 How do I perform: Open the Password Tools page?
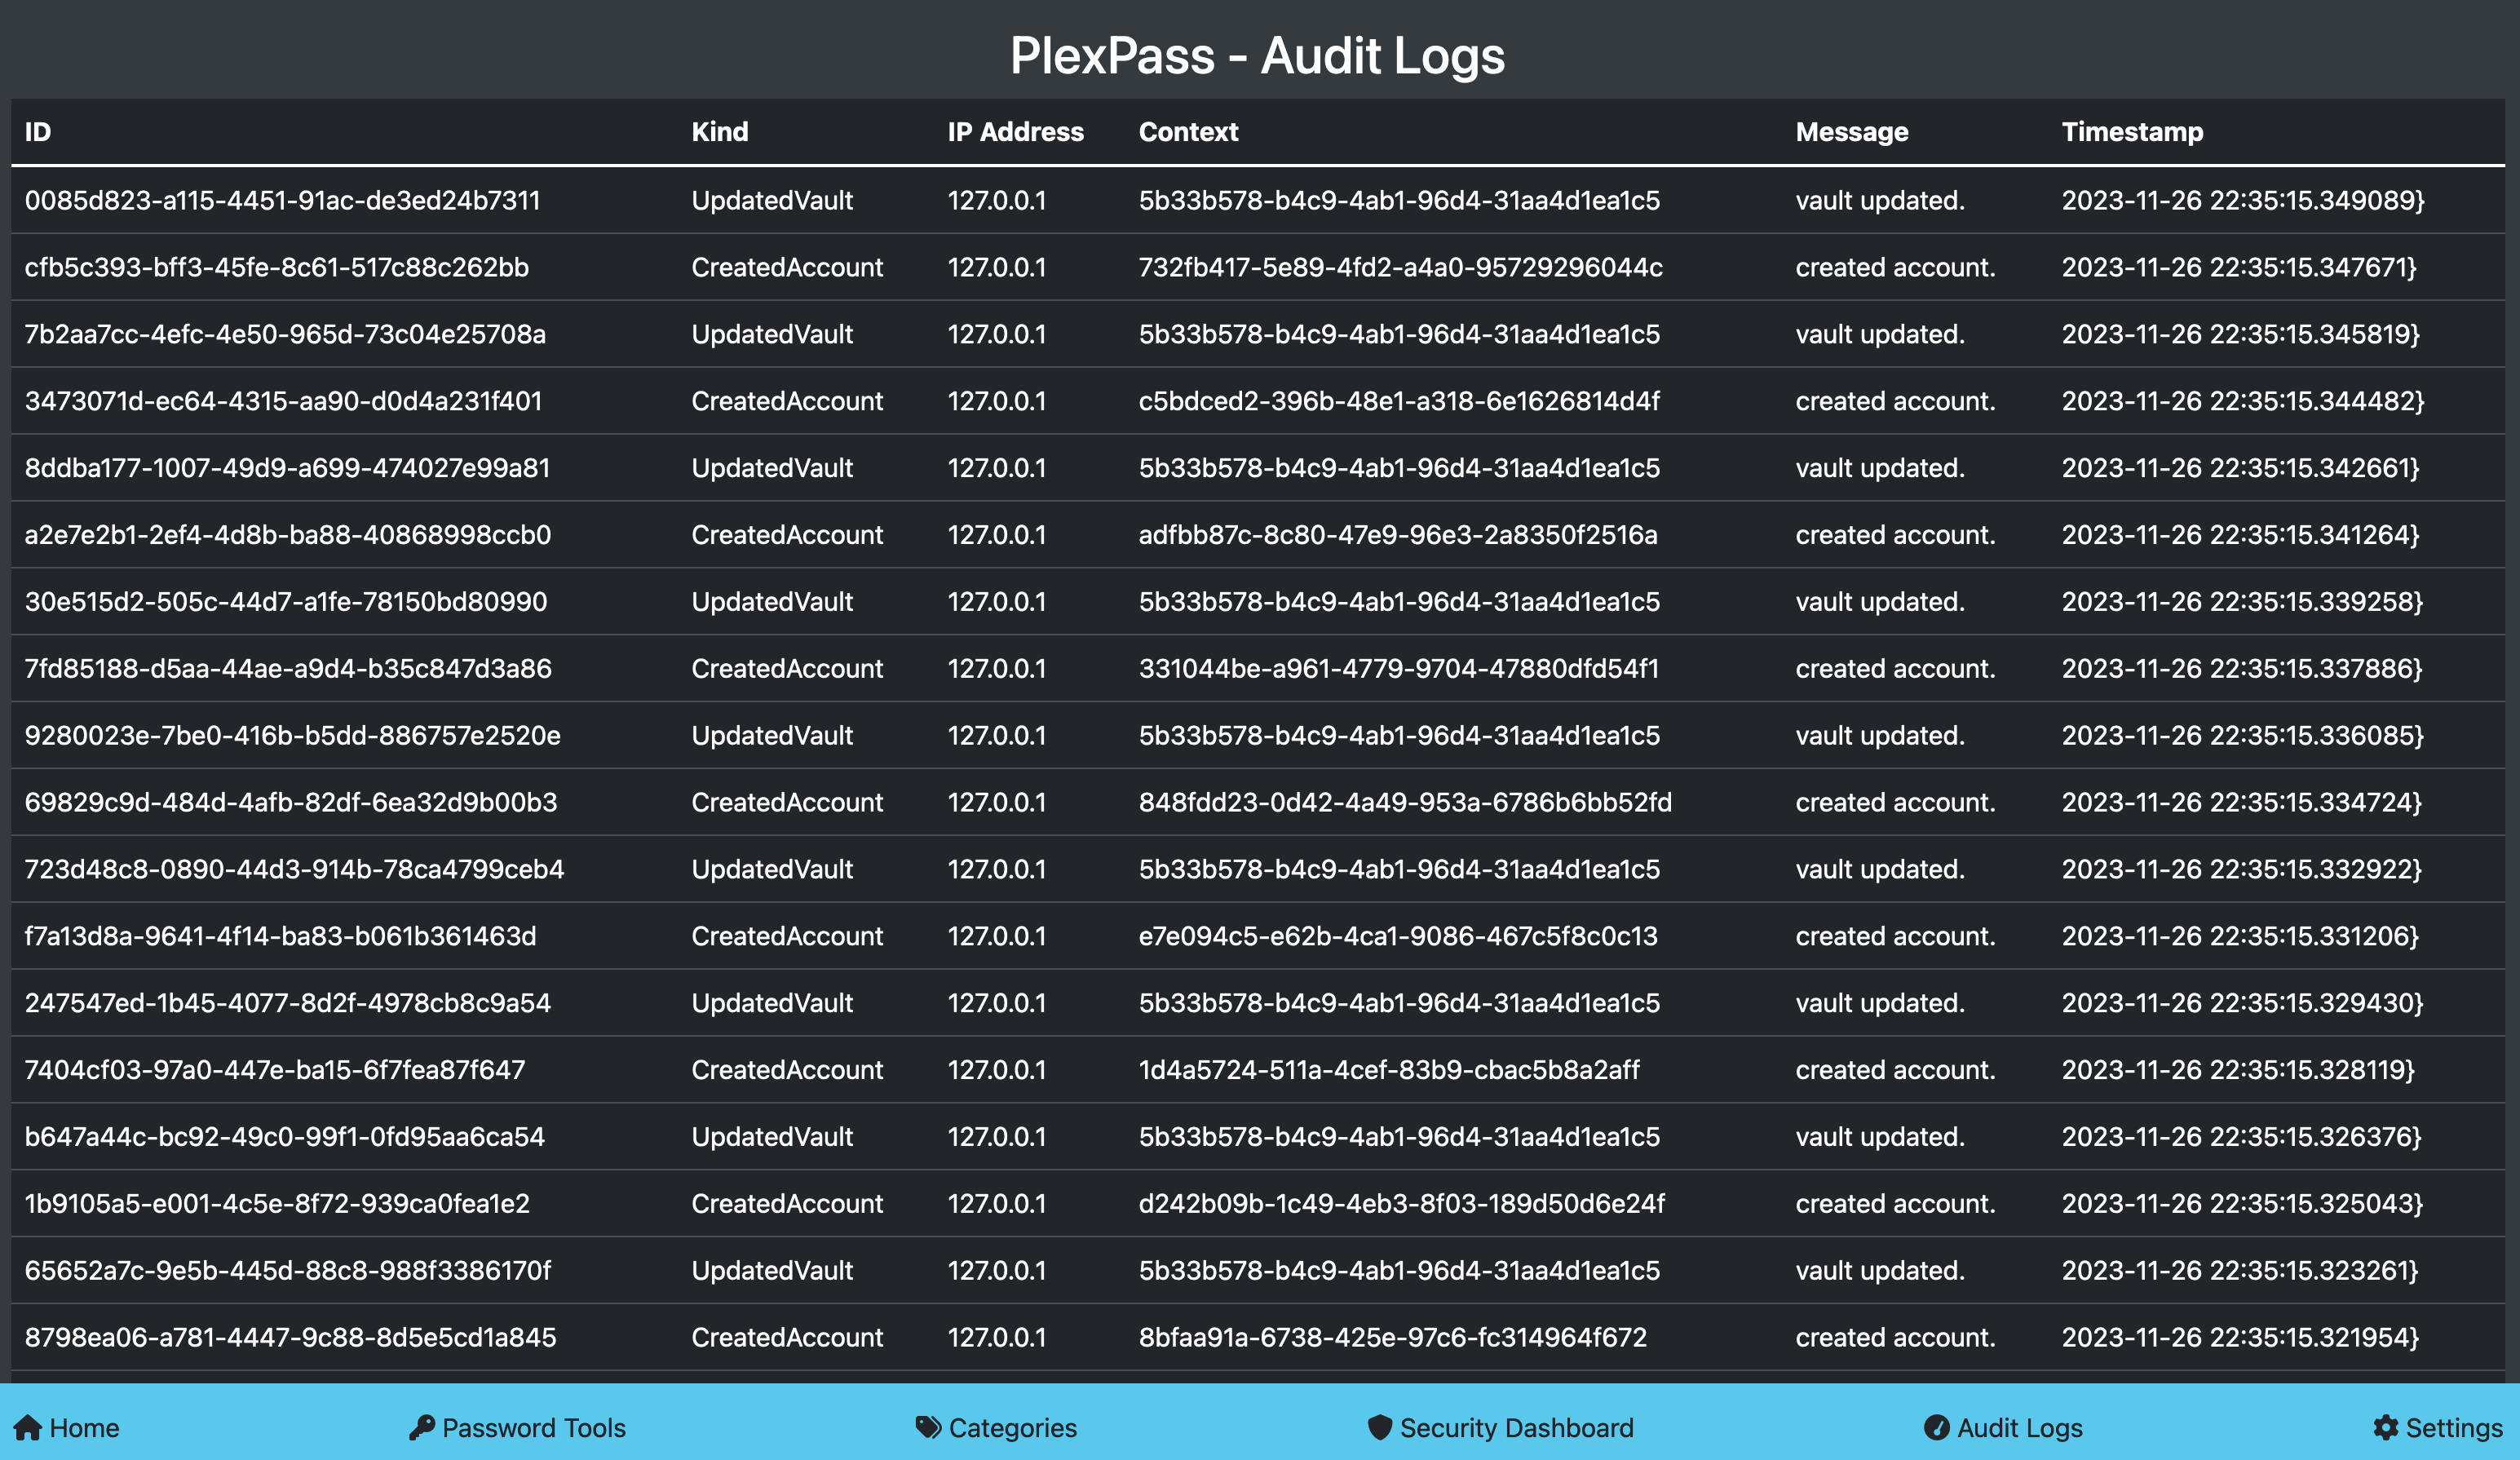533,1428
